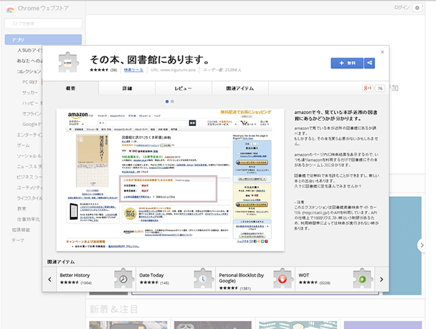Open Better History related item
The width and height of the screenshot is (436, 329).
tap(96, 279)
